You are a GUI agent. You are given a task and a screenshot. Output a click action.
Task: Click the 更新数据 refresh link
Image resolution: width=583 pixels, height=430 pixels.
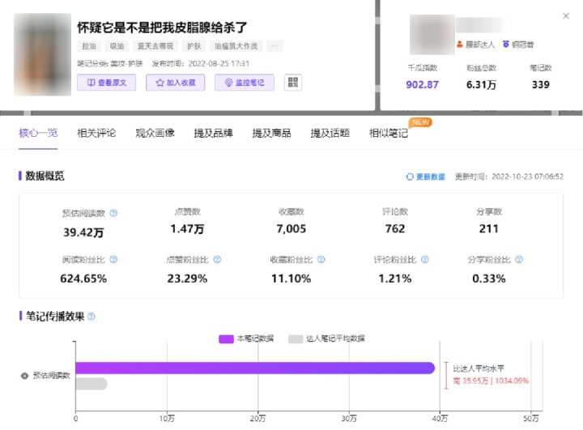coord(425,177)
